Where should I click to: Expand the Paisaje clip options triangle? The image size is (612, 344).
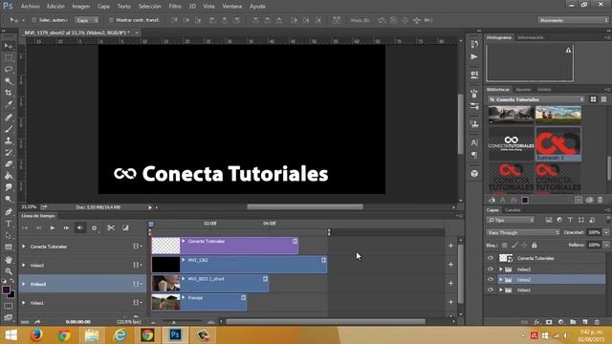click(x=184, y=297)
